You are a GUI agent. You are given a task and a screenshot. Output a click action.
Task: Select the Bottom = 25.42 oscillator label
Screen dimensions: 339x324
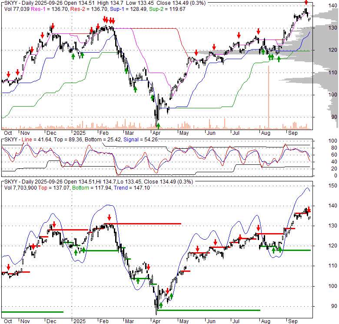tap(103, 140)
